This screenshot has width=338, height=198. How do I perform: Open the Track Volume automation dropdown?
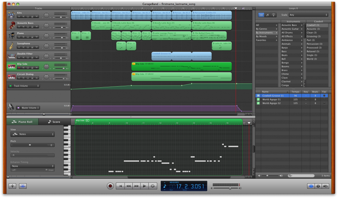[26, 86]
